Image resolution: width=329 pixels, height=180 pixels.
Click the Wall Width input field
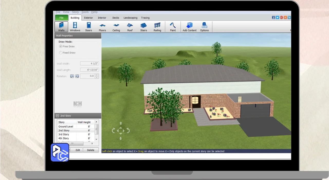(x=89, y=64)
